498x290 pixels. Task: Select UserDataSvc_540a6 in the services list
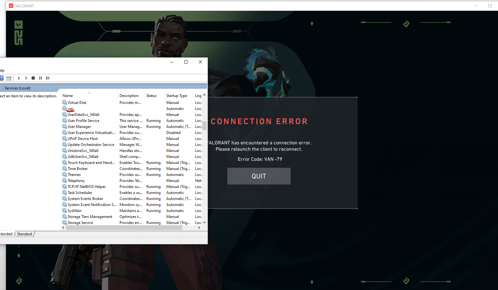tap(83, 115)
